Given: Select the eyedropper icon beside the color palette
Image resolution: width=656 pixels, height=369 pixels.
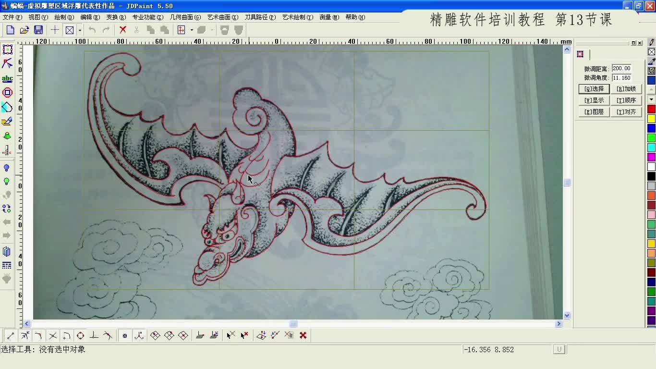Looking at the screenshot, I should pyautogui.click(x=652, y=61).
